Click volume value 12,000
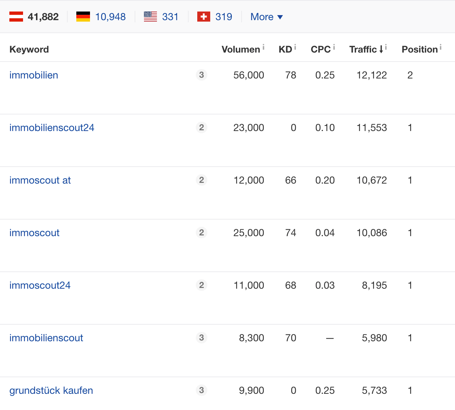This screenshot has width=455, height=410. coord(249,180)
